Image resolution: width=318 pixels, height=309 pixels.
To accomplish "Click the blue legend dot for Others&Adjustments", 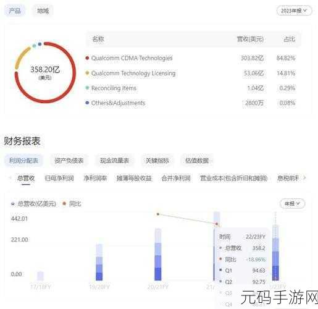I will pos(87,103).
